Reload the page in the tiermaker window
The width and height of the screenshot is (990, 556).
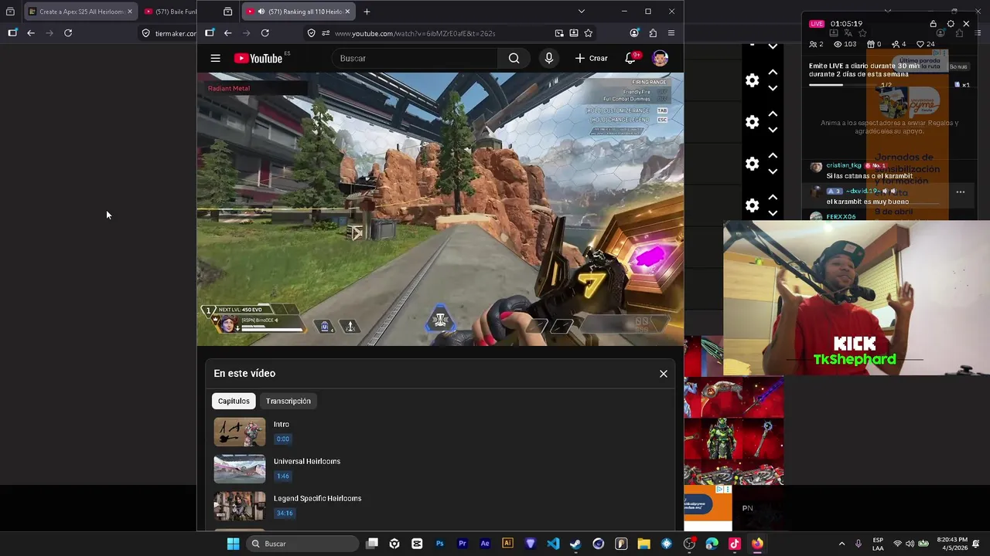(68, 33)
